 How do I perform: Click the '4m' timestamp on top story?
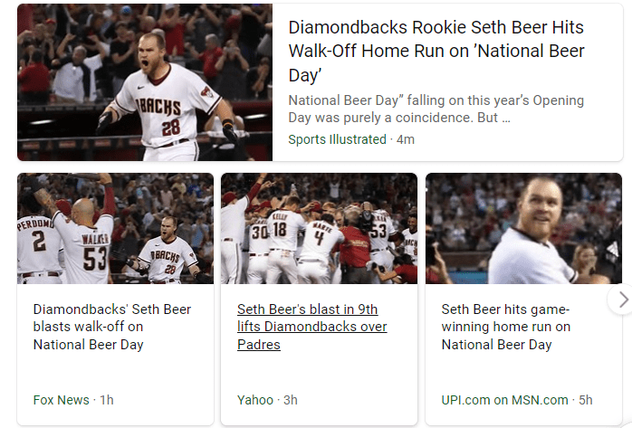pyautogui.click(x=406, y=139)
